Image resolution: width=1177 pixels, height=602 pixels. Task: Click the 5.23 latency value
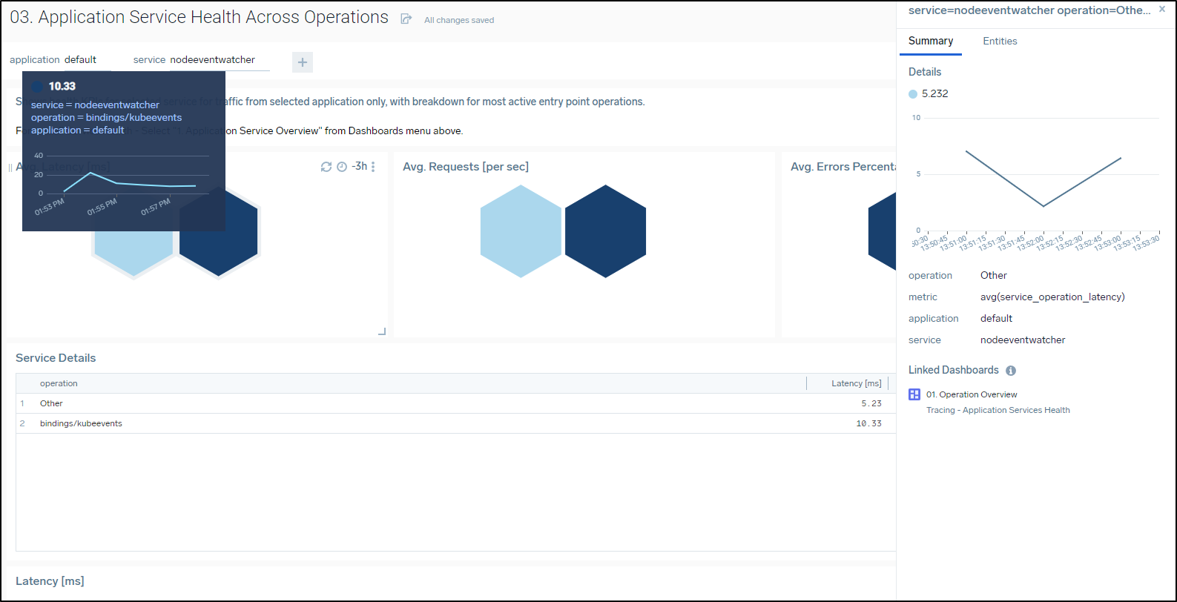pos(871,403)
